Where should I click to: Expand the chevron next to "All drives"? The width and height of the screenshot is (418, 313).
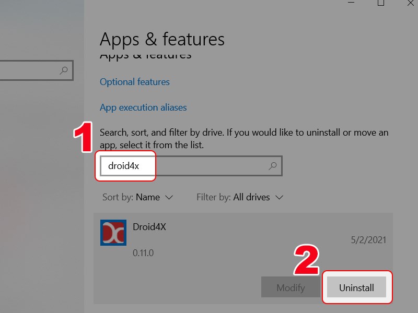coord(281,198)
